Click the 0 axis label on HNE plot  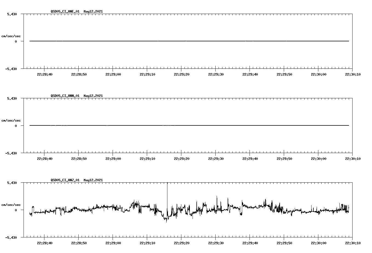pos(16,41)
